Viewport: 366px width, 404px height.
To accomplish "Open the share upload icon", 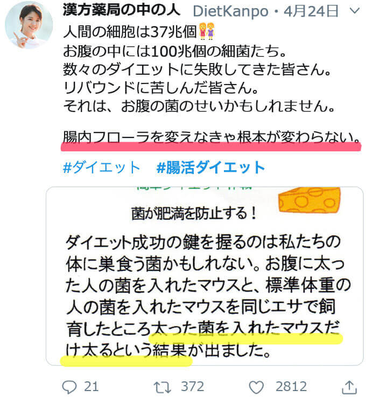I will [349, 387].
